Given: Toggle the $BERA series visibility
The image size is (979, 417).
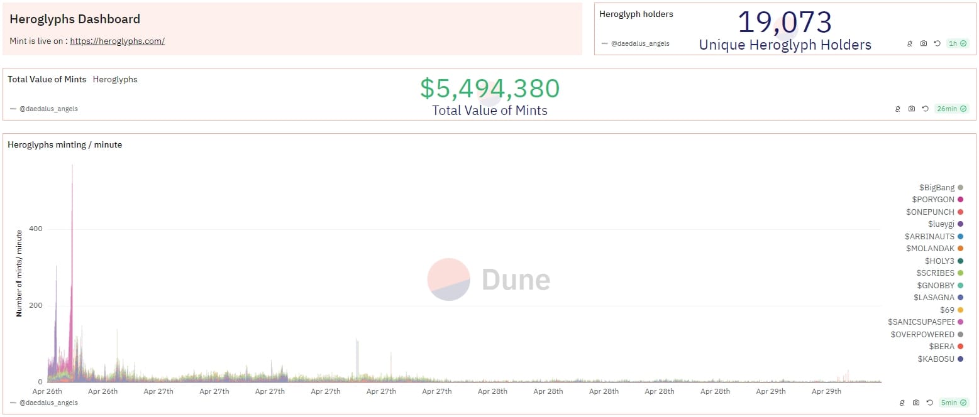Looking at the screenshot, I should coord(940,346).
